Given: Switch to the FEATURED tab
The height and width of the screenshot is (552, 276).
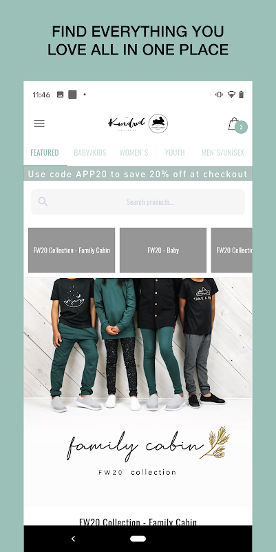Looking at the screenshot, I should coord(45,152).
